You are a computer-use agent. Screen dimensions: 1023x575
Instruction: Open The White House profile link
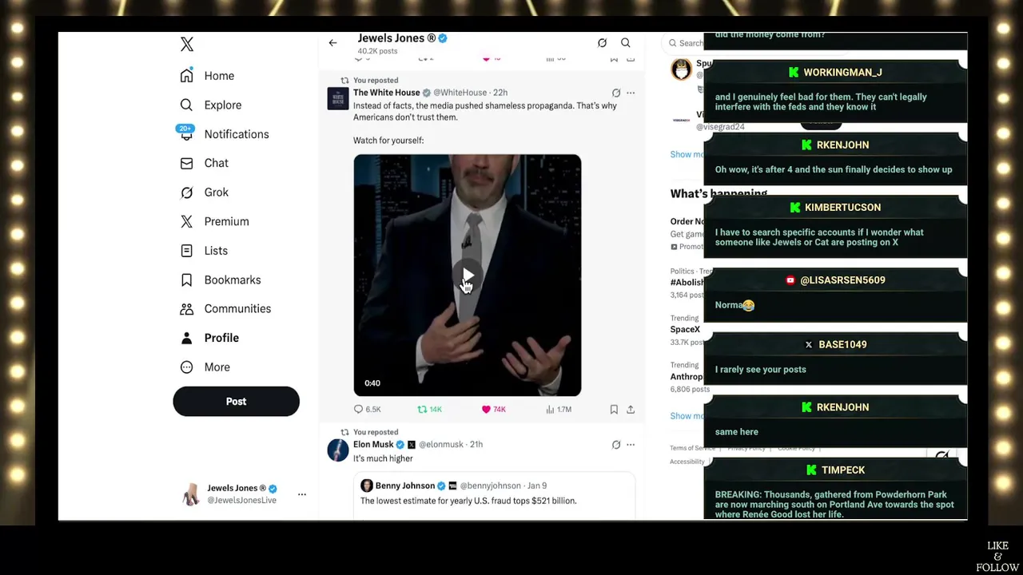(386, 93)
